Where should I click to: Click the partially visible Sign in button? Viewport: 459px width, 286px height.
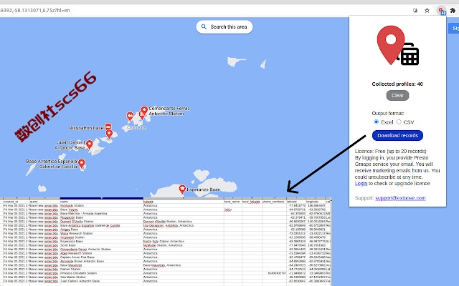[454, 29]
